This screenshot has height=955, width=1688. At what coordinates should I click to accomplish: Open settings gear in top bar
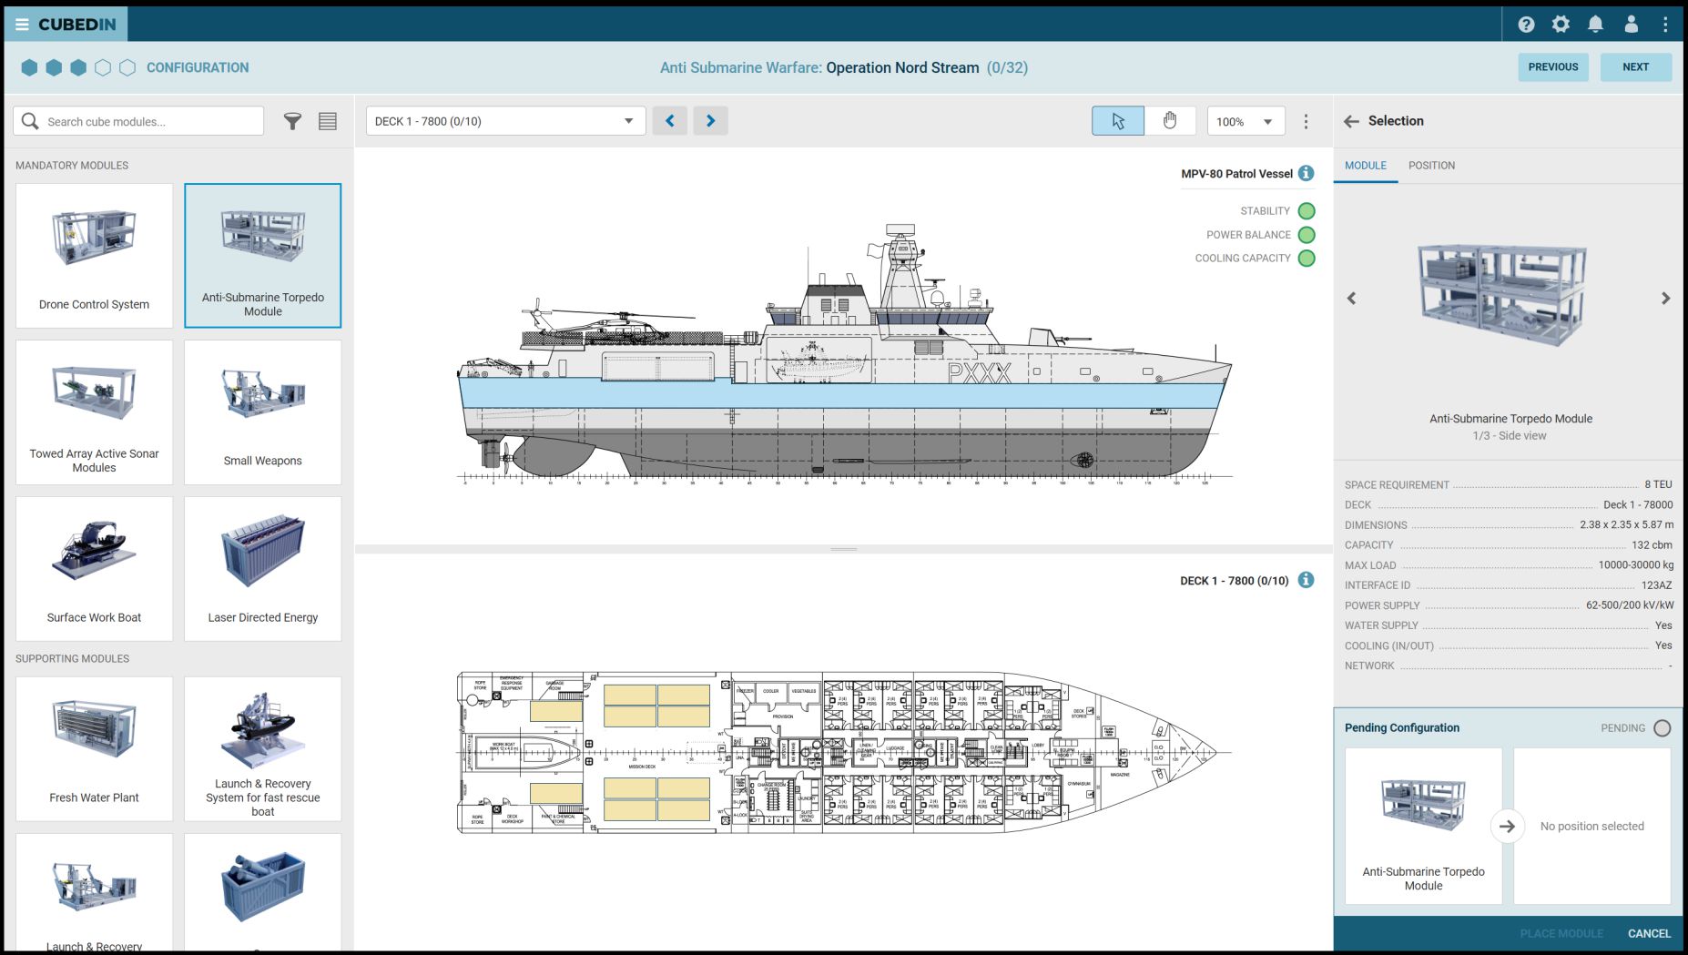pyautogui.click(x=1561, y=25)
